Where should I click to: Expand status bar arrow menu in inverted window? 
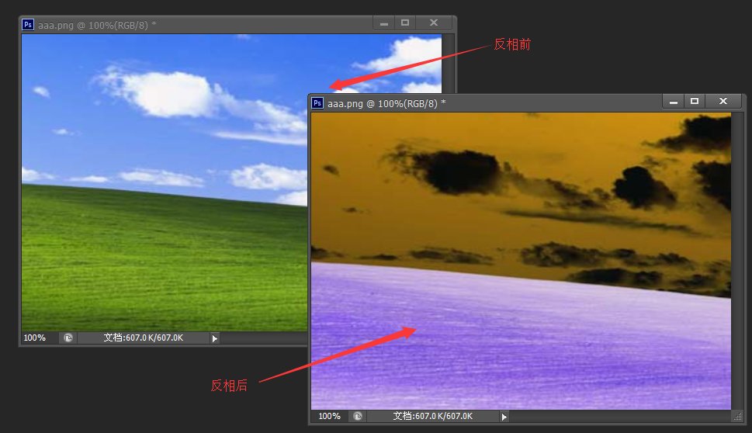504,417
